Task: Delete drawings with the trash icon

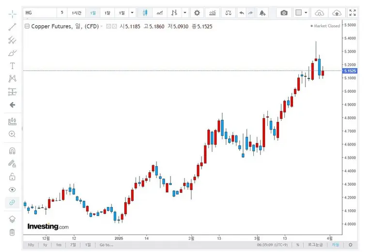Action: pos(13,232)
